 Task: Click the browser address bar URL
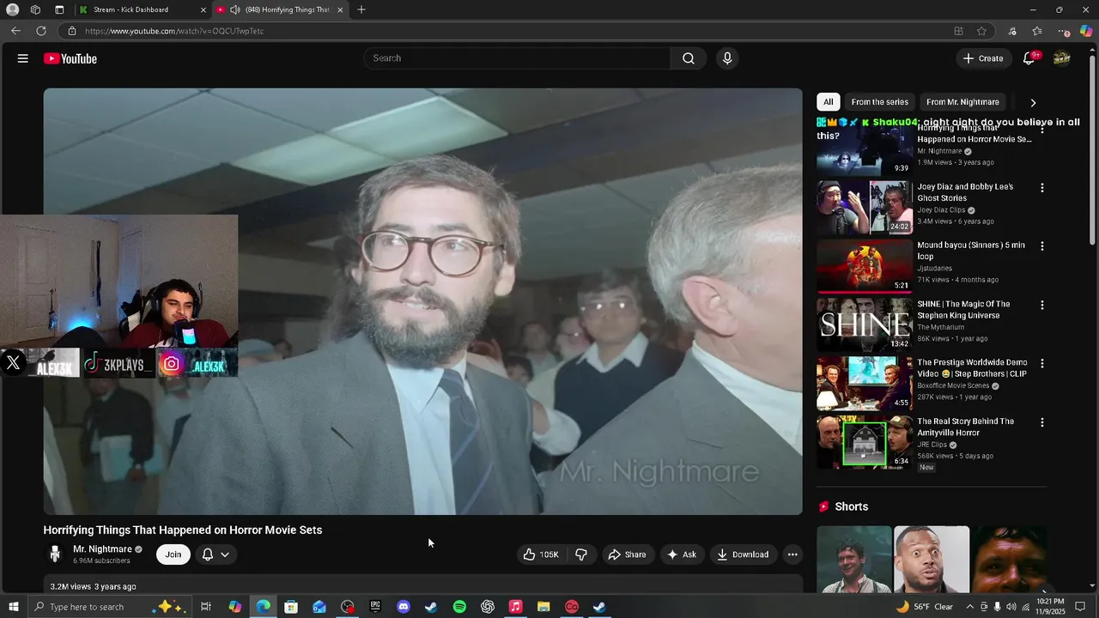(174, 31)
